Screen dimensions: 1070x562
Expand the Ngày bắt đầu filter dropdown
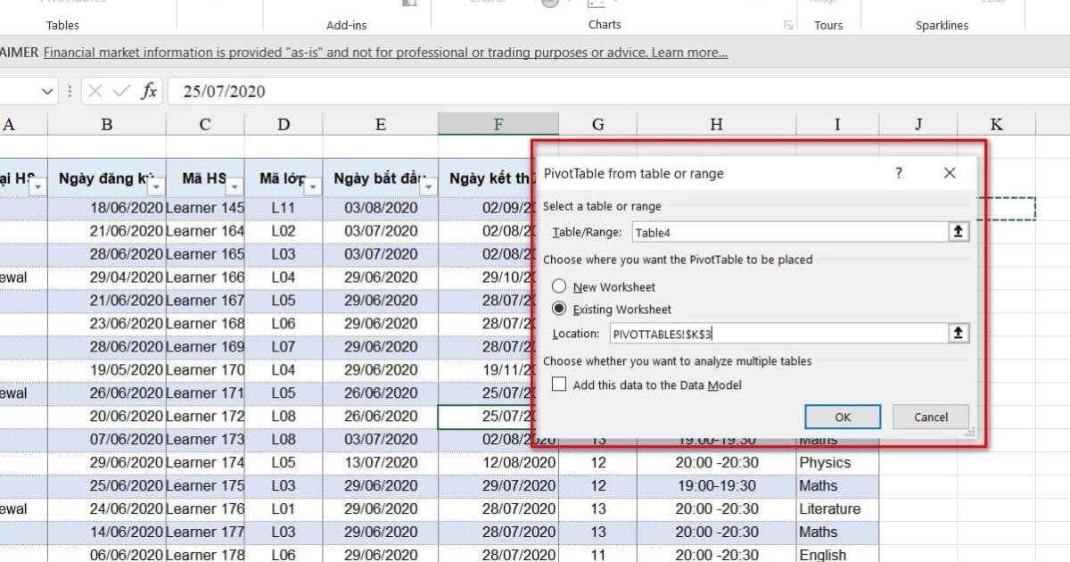[x=428, y=186]
